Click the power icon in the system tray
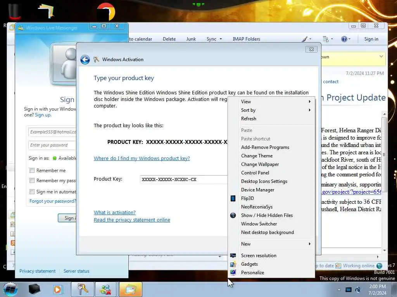 tap(358, 290)
